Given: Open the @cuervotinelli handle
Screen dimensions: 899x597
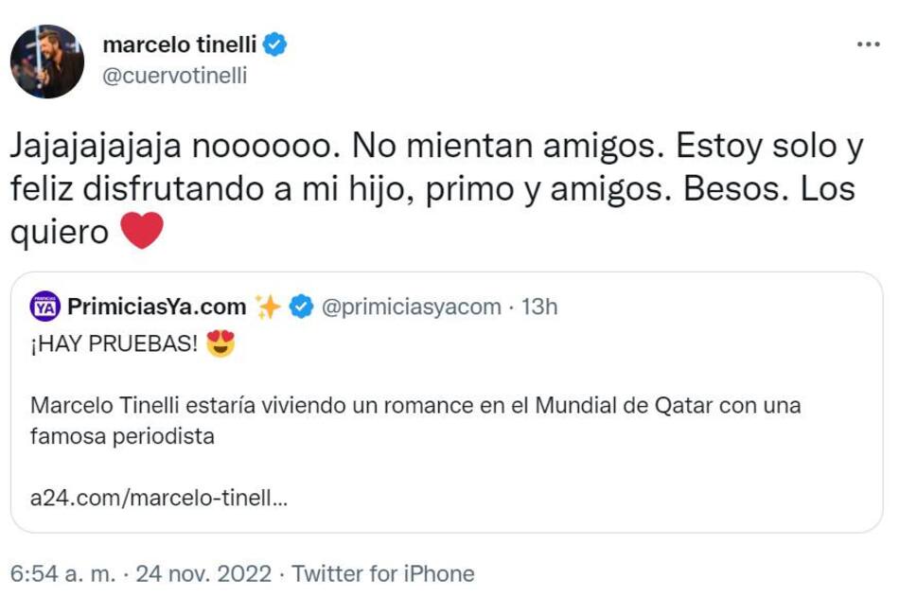Looking at the screenshot, I should [x=173, y=77].
